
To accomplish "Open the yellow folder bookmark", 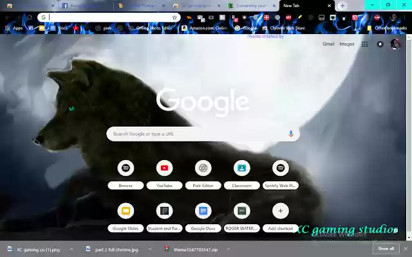I will [41, 28].
